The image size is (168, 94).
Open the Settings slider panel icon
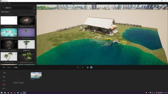4,81
